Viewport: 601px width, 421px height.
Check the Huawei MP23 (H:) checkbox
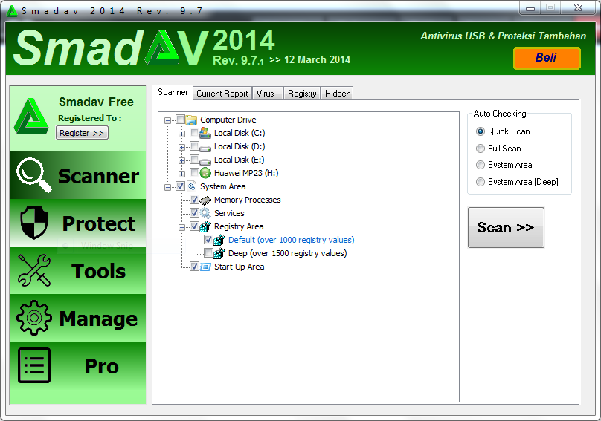(194, 172)
